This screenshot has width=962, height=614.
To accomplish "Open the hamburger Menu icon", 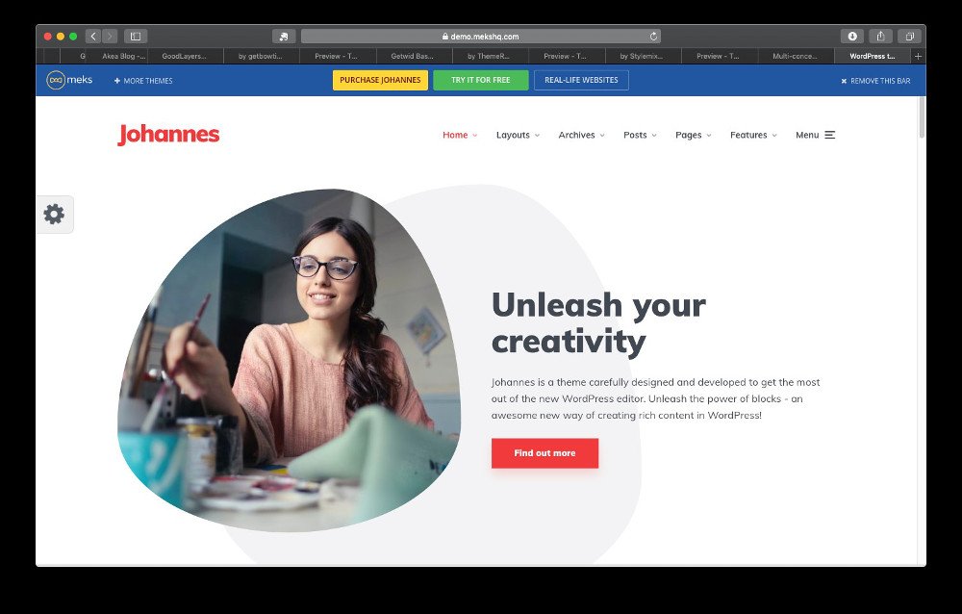I will click(x=829, y=135).
